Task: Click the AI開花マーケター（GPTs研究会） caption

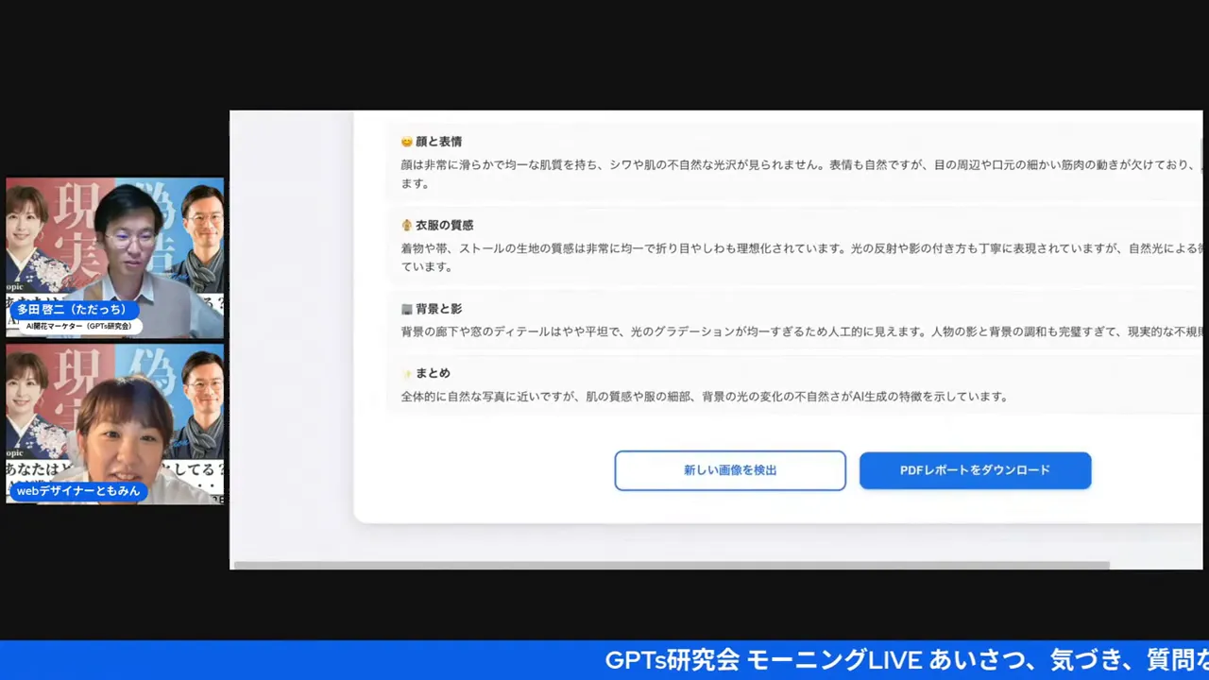Action: click(79, 326)
